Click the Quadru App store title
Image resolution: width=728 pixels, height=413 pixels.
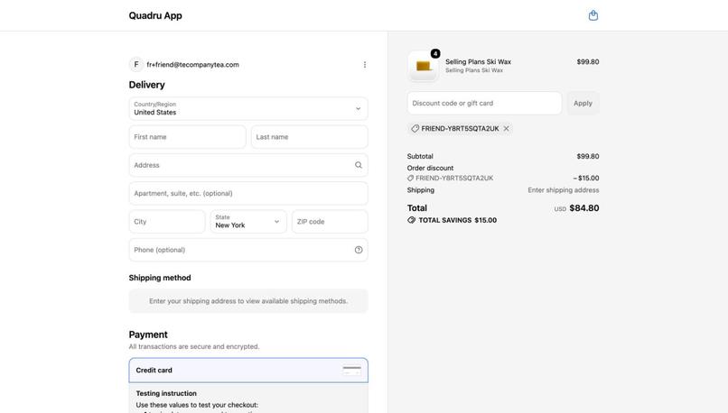tap(155, 15)
